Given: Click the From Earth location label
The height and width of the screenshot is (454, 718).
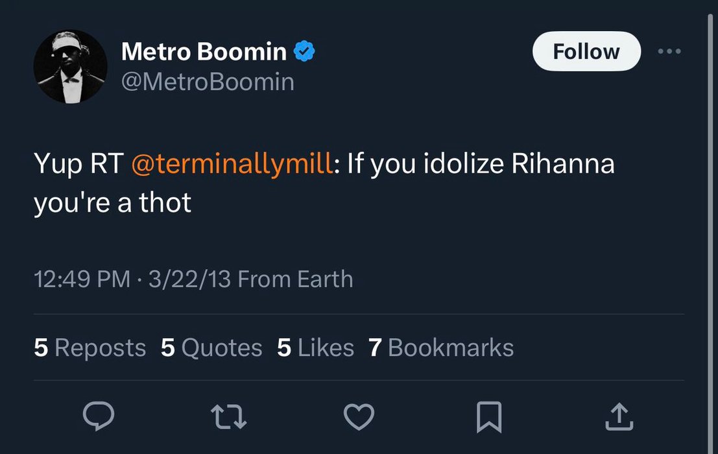Looking at the screenshot, I should pyautogui.click(x=295, y=279).
